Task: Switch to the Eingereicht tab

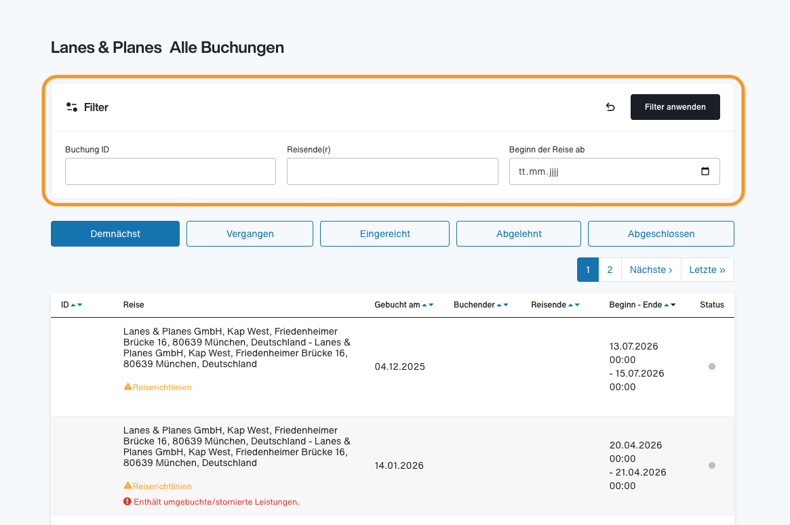Action: [x=385, y=234]
